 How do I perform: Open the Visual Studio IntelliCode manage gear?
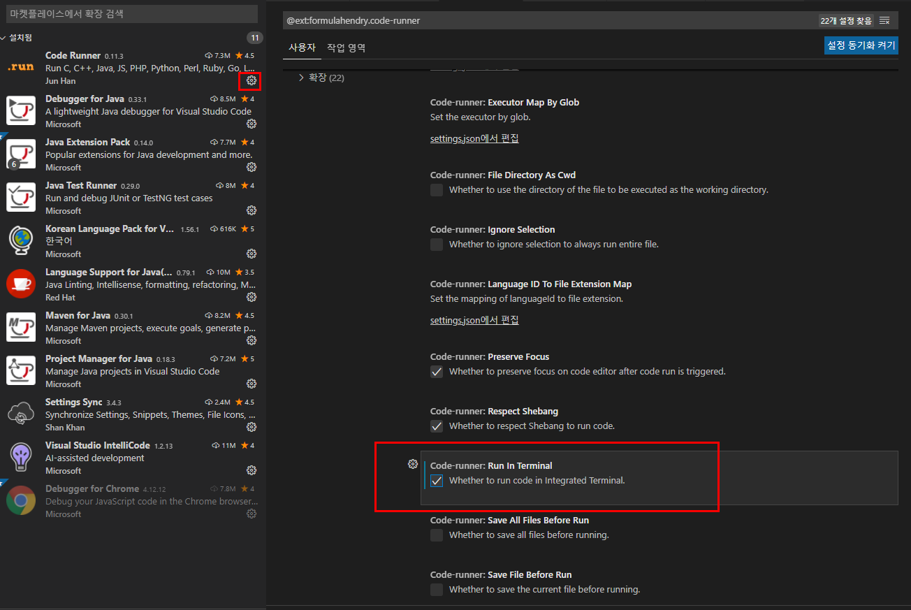point(252,470)
